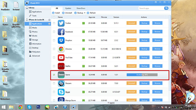Click the green document icon in YouTube row

click(x=83, y=58)
